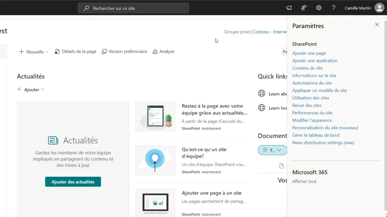Viewport: 387px width, 217px height.
Task: Click Ajouter une page link
Action: [309, 53]
